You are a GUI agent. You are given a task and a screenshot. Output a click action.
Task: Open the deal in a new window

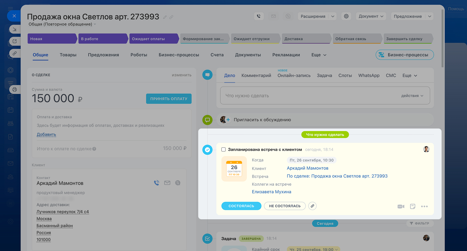tap(14, 41)
